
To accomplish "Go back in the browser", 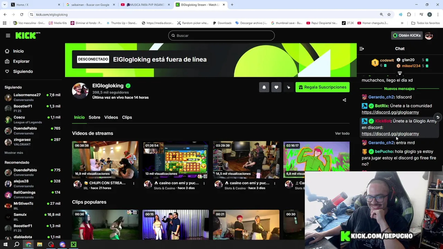I will click(5, 15).
